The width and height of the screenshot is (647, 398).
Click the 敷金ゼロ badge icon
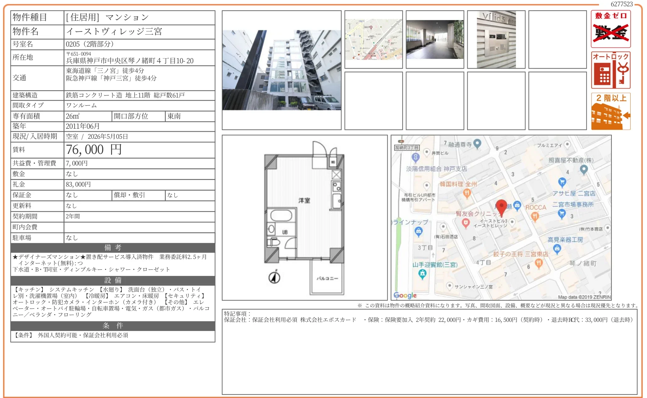610,29
